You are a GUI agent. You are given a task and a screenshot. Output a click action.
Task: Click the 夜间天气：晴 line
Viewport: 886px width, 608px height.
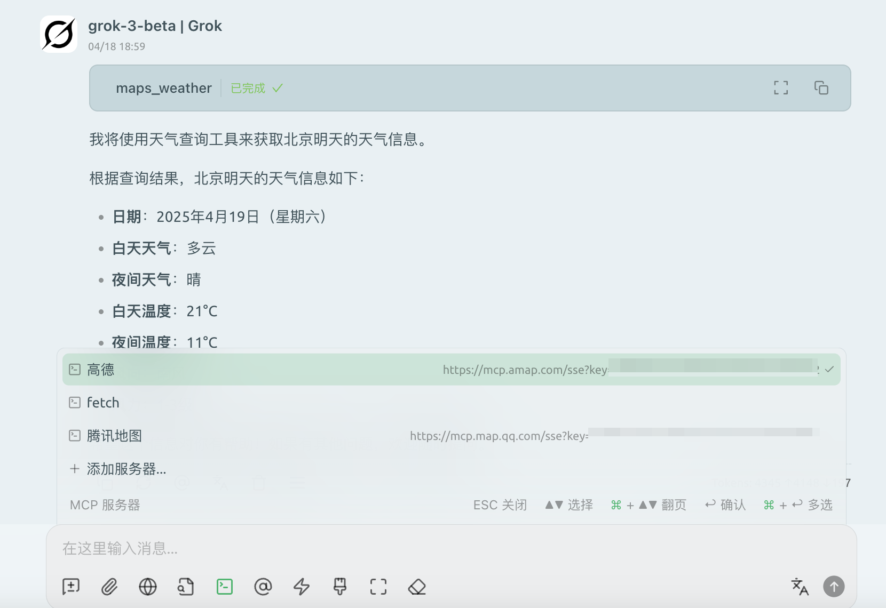pos(156,279)
